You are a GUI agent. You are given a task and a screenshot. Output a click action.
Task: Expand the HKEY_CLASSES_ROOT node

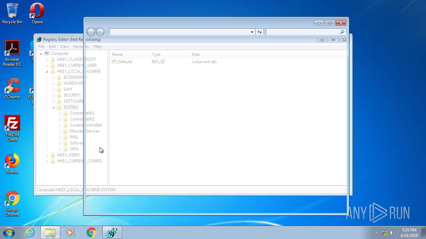tap(47, 59)
